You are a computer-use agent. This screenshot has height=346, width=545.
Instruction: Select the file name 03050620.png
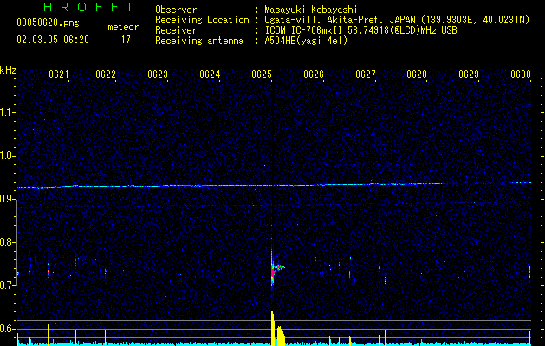(48, 22)
